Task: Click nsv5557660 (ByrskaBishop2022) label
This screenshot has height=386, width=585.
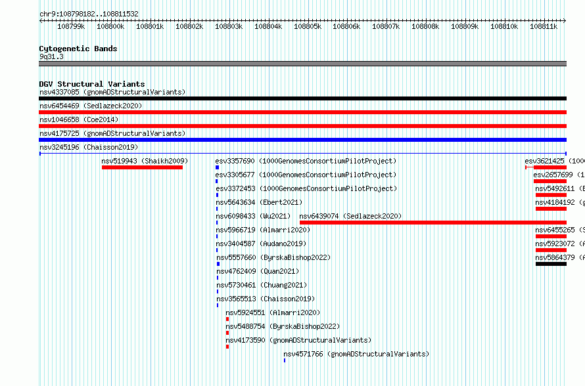Action: [x=273, y=257]
